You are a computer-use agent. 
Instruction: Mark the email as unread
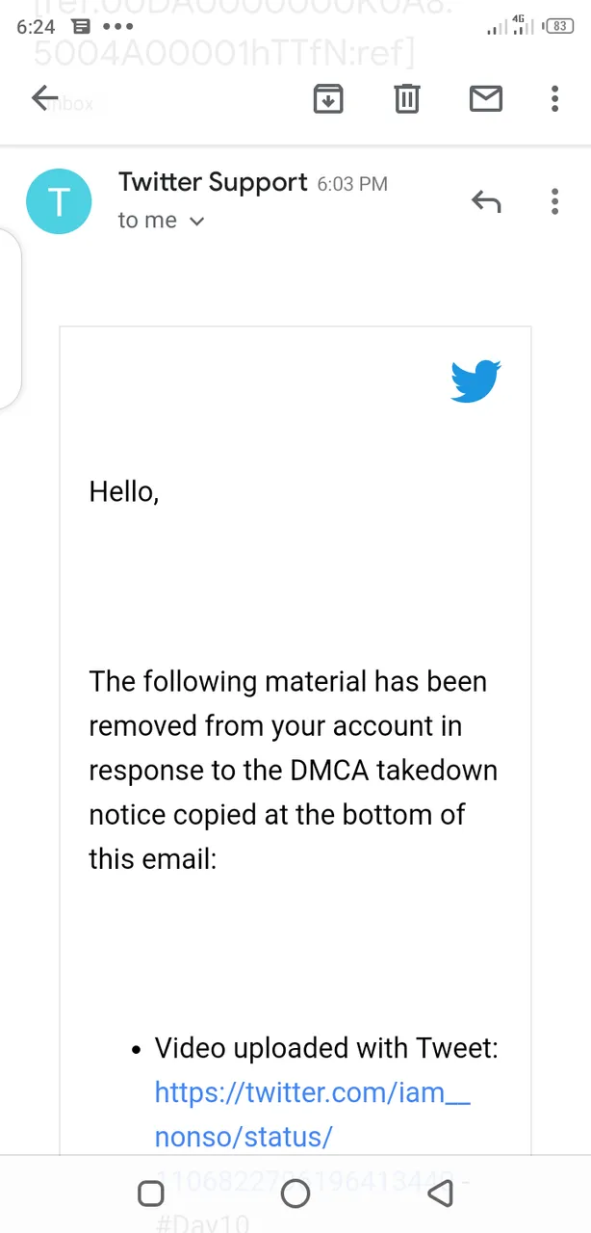(x=485, y=98)
